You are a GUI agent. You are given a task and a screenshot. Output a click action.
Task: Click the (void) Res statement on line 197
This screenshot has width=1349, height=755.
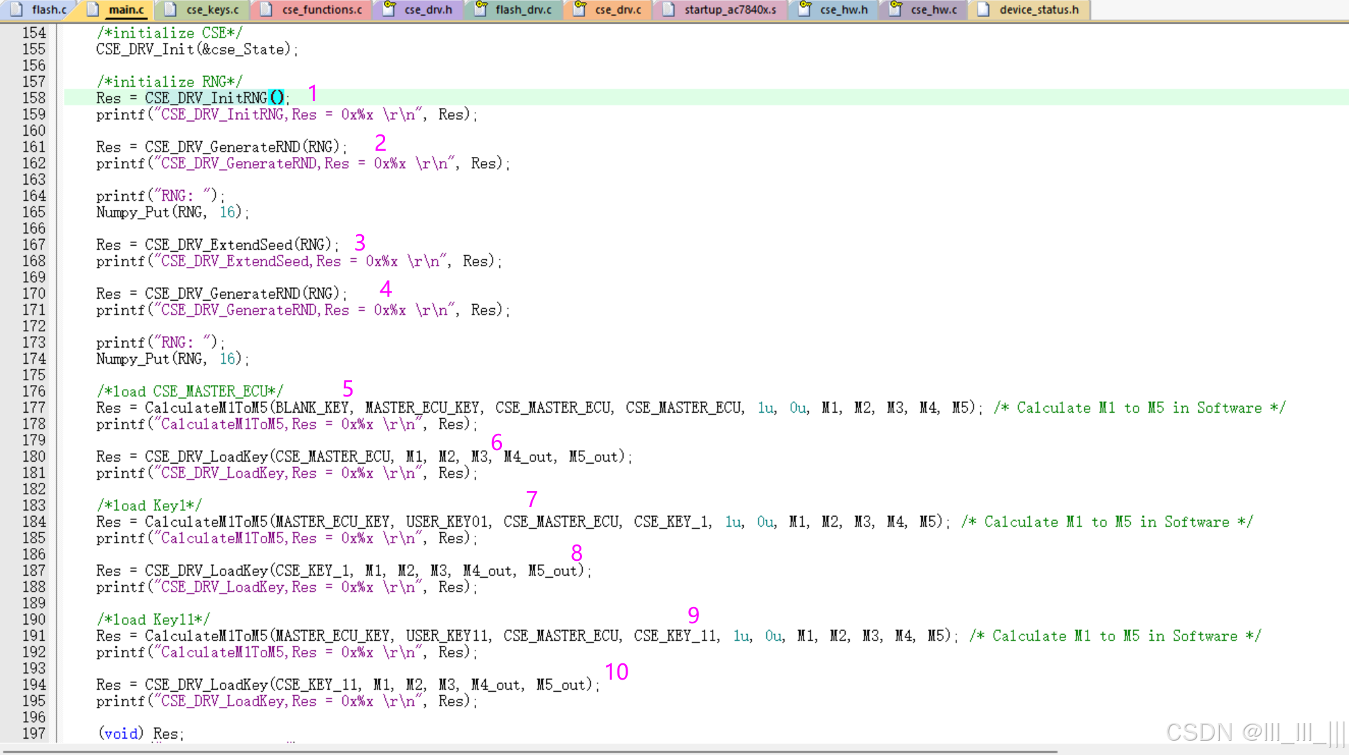(x=141, y=733)
